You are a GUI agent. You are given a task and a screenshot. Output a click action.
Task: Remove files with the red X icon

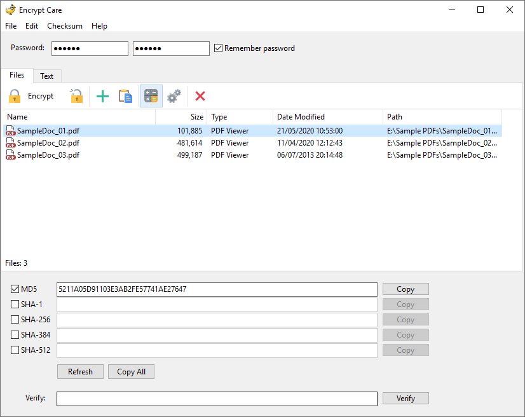[x=200, y=95]
